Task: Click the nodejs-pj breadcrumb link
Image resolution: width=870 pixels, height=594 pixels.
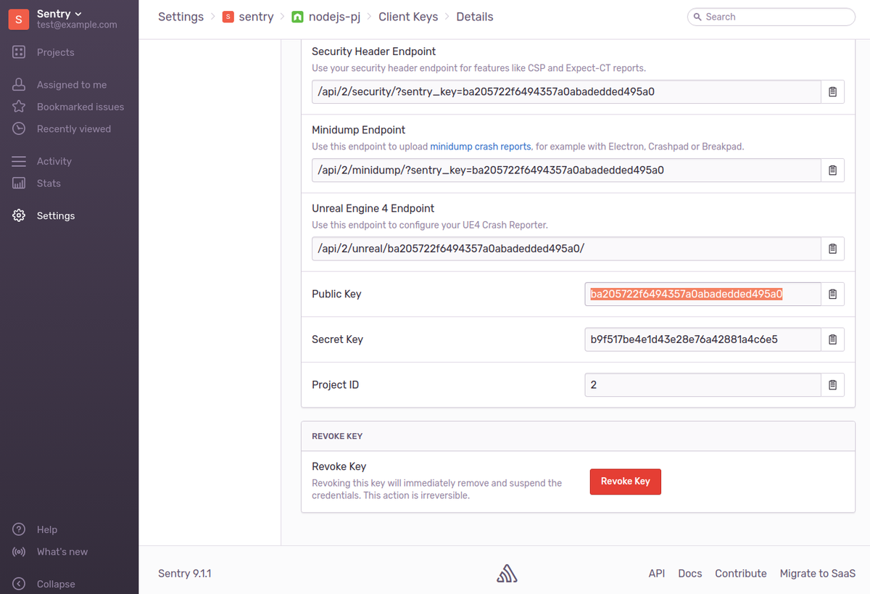Action: pos(334,17)
